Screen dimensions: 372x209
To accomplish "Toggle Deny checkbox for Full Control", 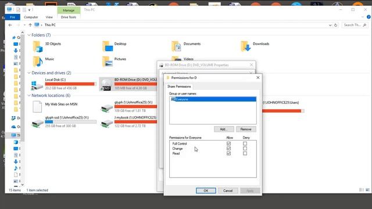I will 245,143.
